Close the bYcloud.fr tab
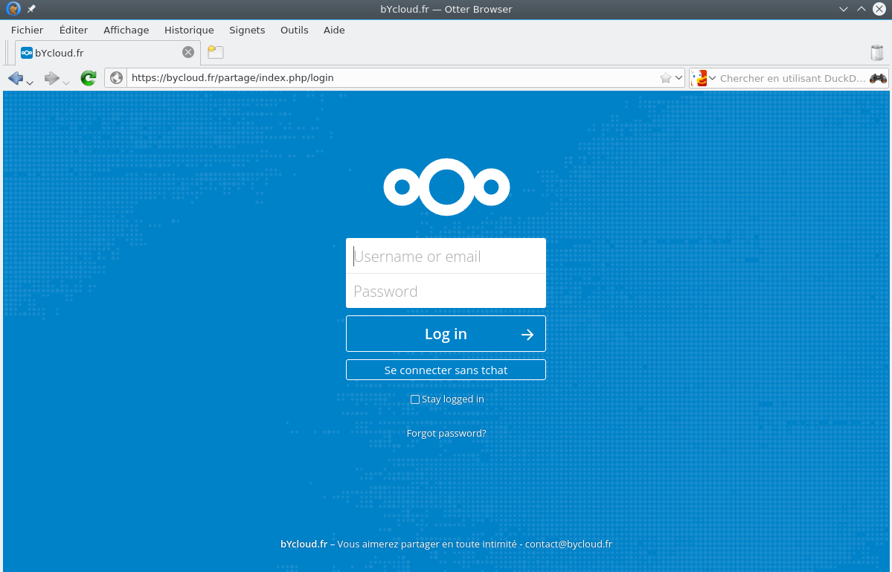 tap(188, 52)
